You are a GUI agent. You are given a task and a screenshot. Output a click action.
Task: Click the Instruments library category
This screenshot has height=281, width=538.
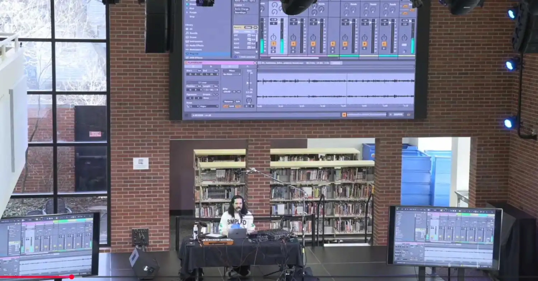click(x=195, y=41)
